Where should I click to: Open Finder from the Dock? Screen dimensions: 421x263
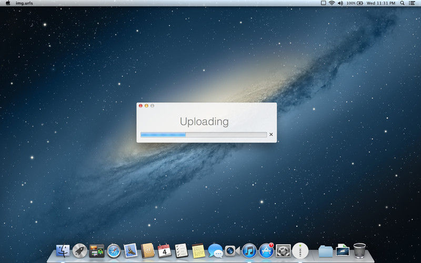point(63,251)
